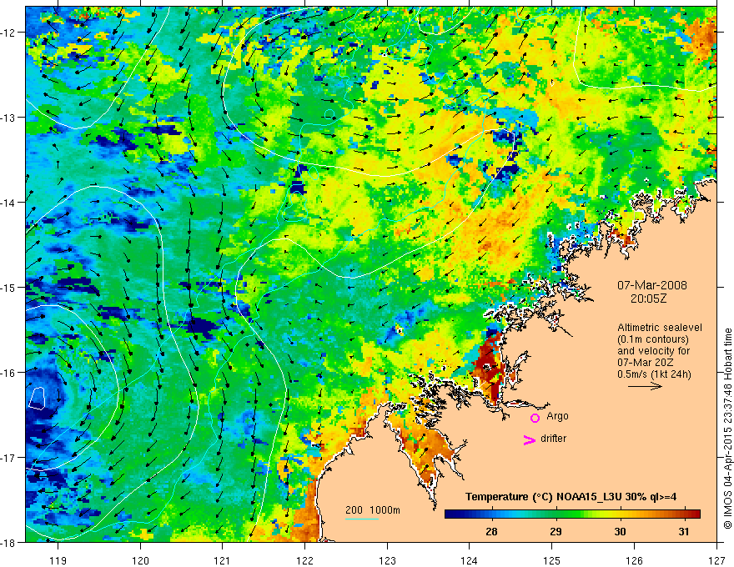
Task: Click the dark red warm patch near 124.3E 16S
Action: tap(490, 369)
